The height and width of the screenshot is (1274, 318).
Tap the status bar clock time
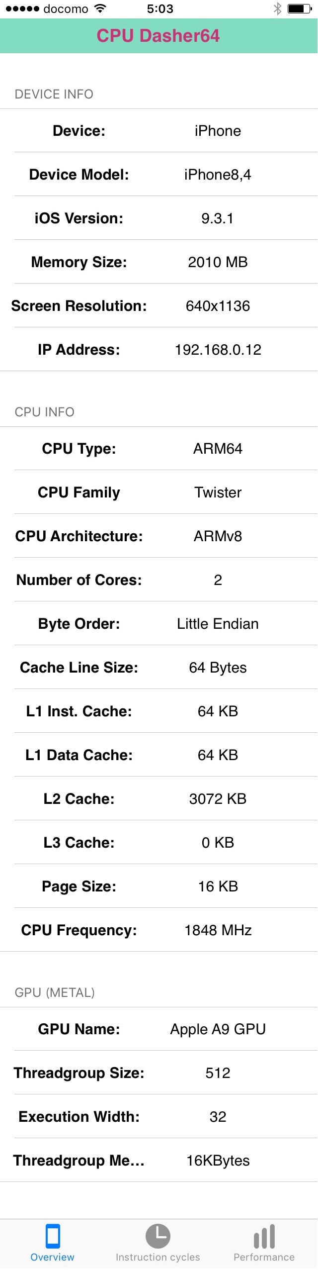click(160, 8)
